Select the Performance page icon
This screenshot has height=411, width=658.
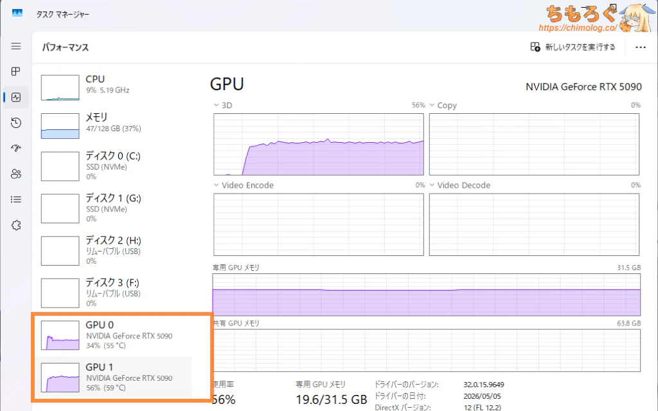[x=16, y=98]
